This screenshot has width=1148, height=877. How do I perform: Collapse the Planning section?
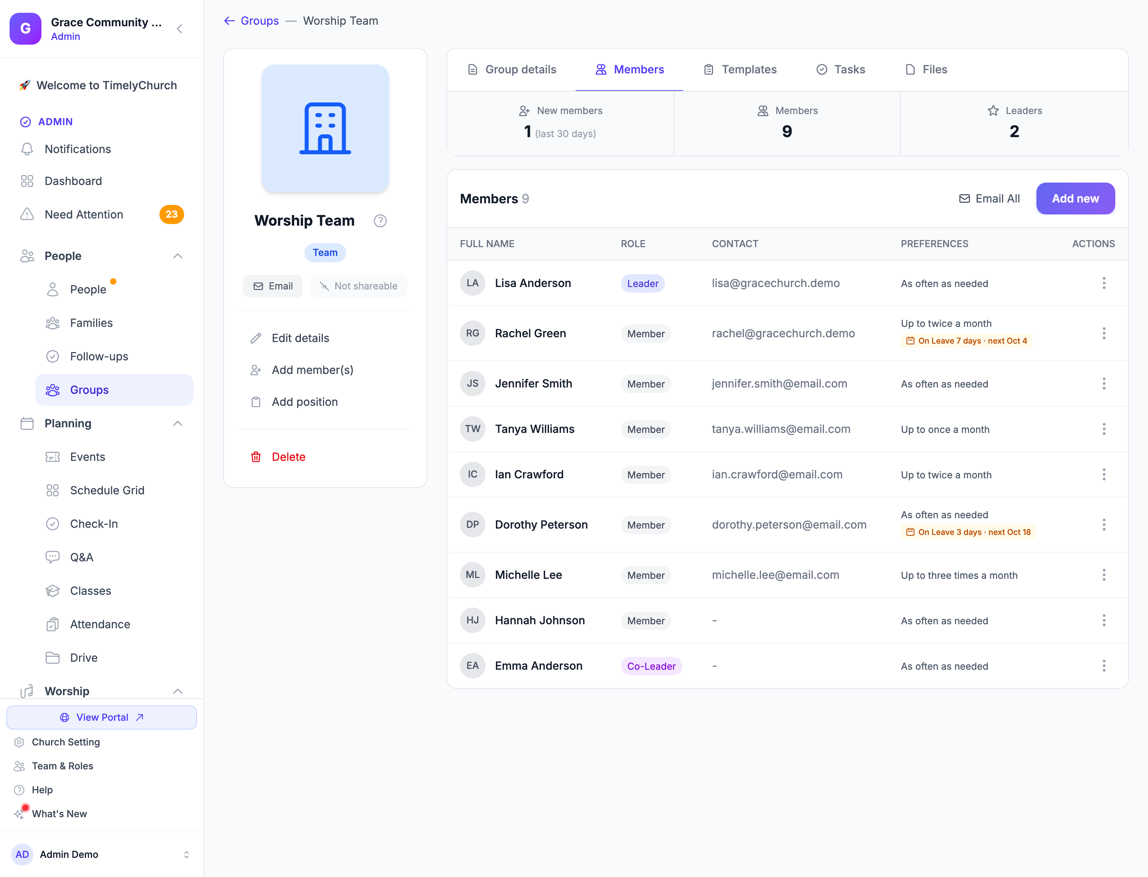pyautogui.click(x=177, y=423)
